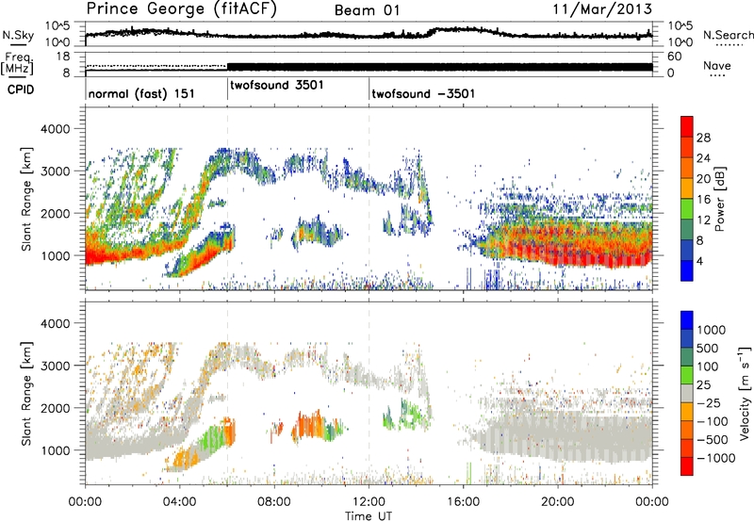The width and height of the screenshot is (754, 522).
Task: Click the '60' Nave axis value
Action: click(674, 57)
